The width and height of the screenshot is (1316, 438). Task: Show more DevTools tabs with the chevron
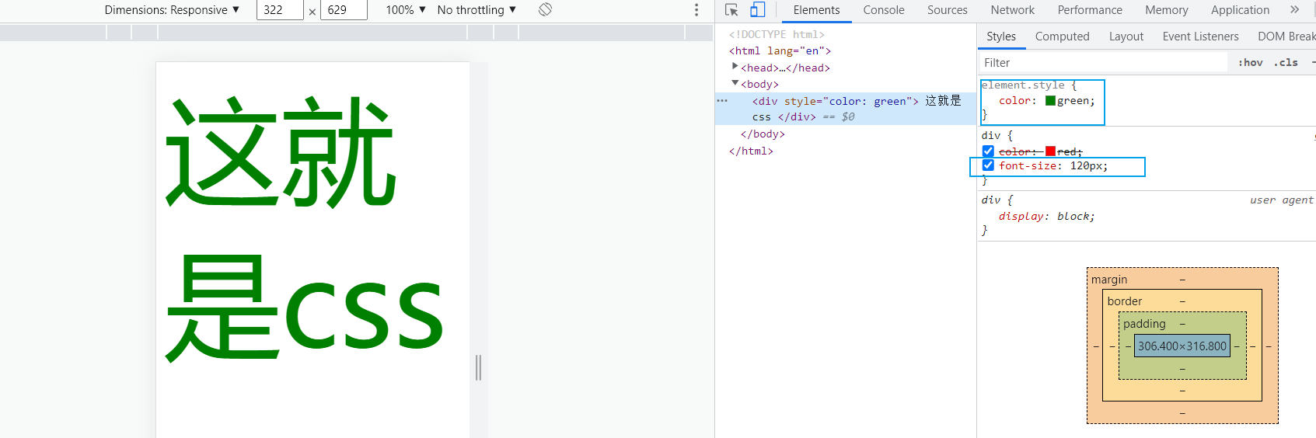(1294, 10)
